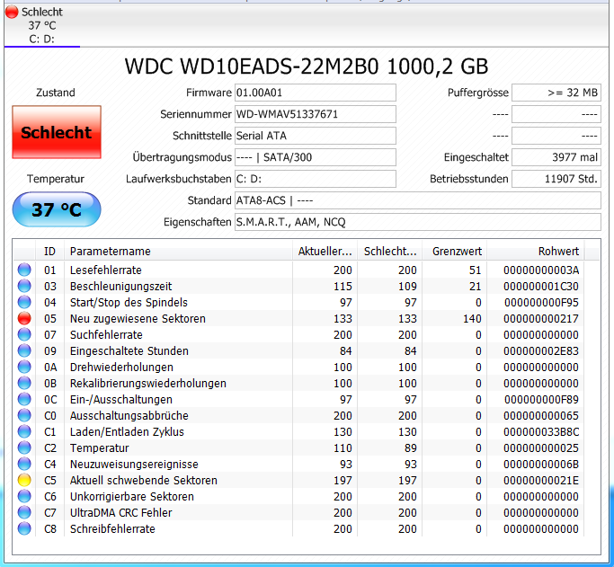Click blue status icon for Unkorrigierbare Sektoren

(x=24, y=496)
